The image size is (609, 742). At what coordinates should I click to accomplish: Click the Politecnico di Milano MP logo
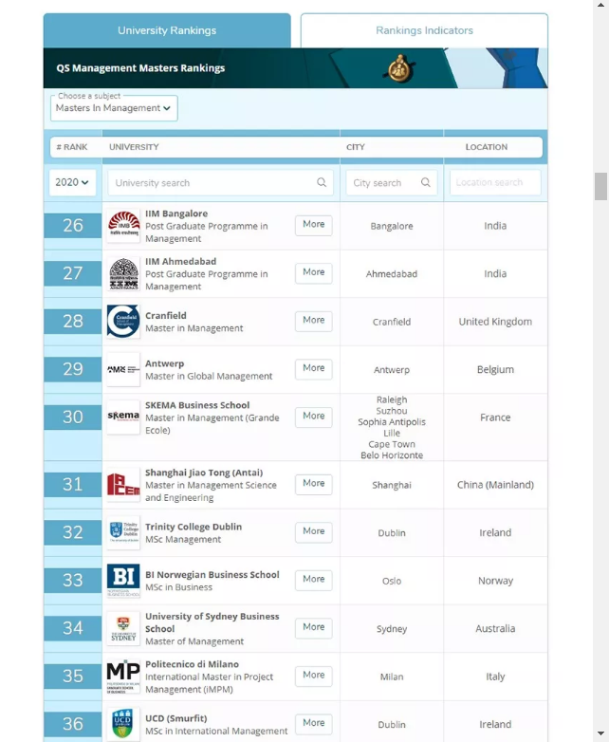tap(123, 677)
